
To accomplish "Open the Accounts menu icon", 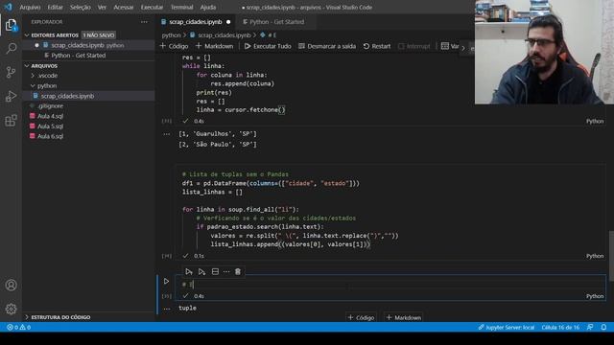I will 11,286.
